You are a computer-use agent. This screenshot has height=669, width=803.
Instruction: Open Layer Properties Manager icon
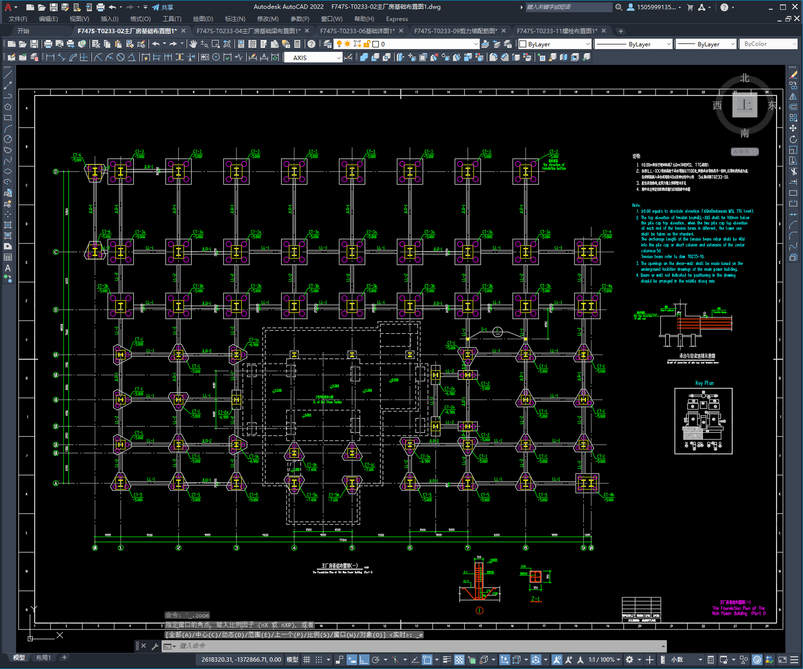tap(328, 44)
